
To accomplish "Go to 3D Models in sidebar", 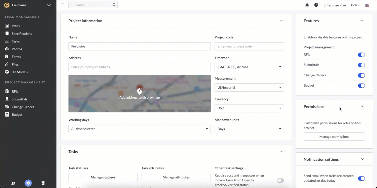I will [19, 72].
